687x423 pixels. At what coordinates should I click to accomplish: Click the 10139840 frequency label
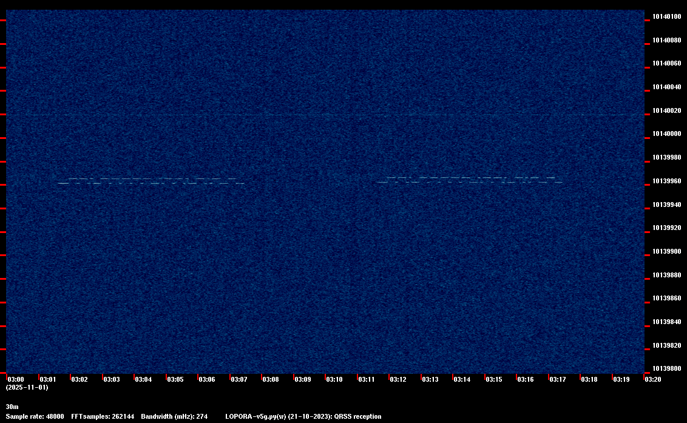(667, 322)
